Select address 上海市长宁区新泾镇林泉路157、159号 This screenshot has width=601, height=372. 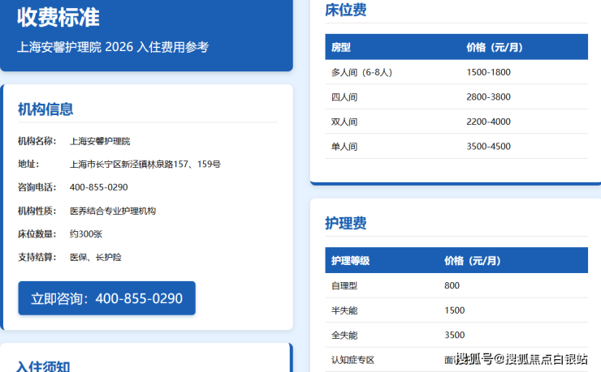point(145,164)
